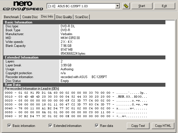
Task: Click the Basic Information section header
Action: pos(84,22)
